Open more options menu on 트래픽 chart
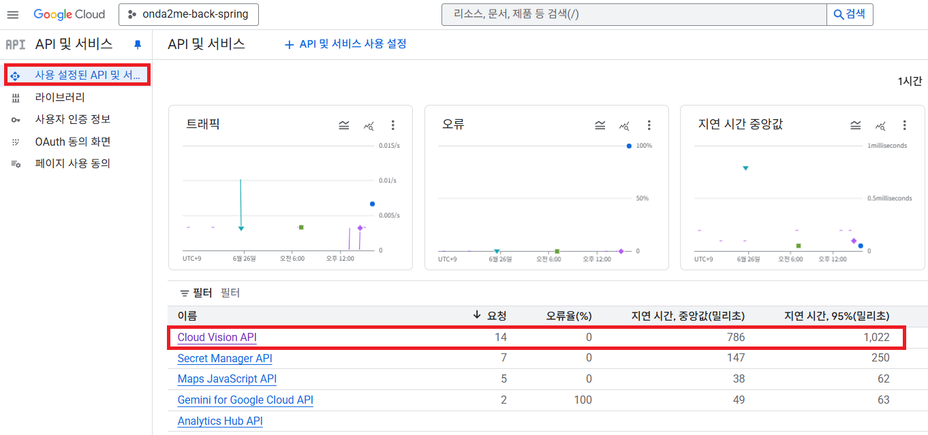Viewport: 928px width, 435px height. pos(393,125)
